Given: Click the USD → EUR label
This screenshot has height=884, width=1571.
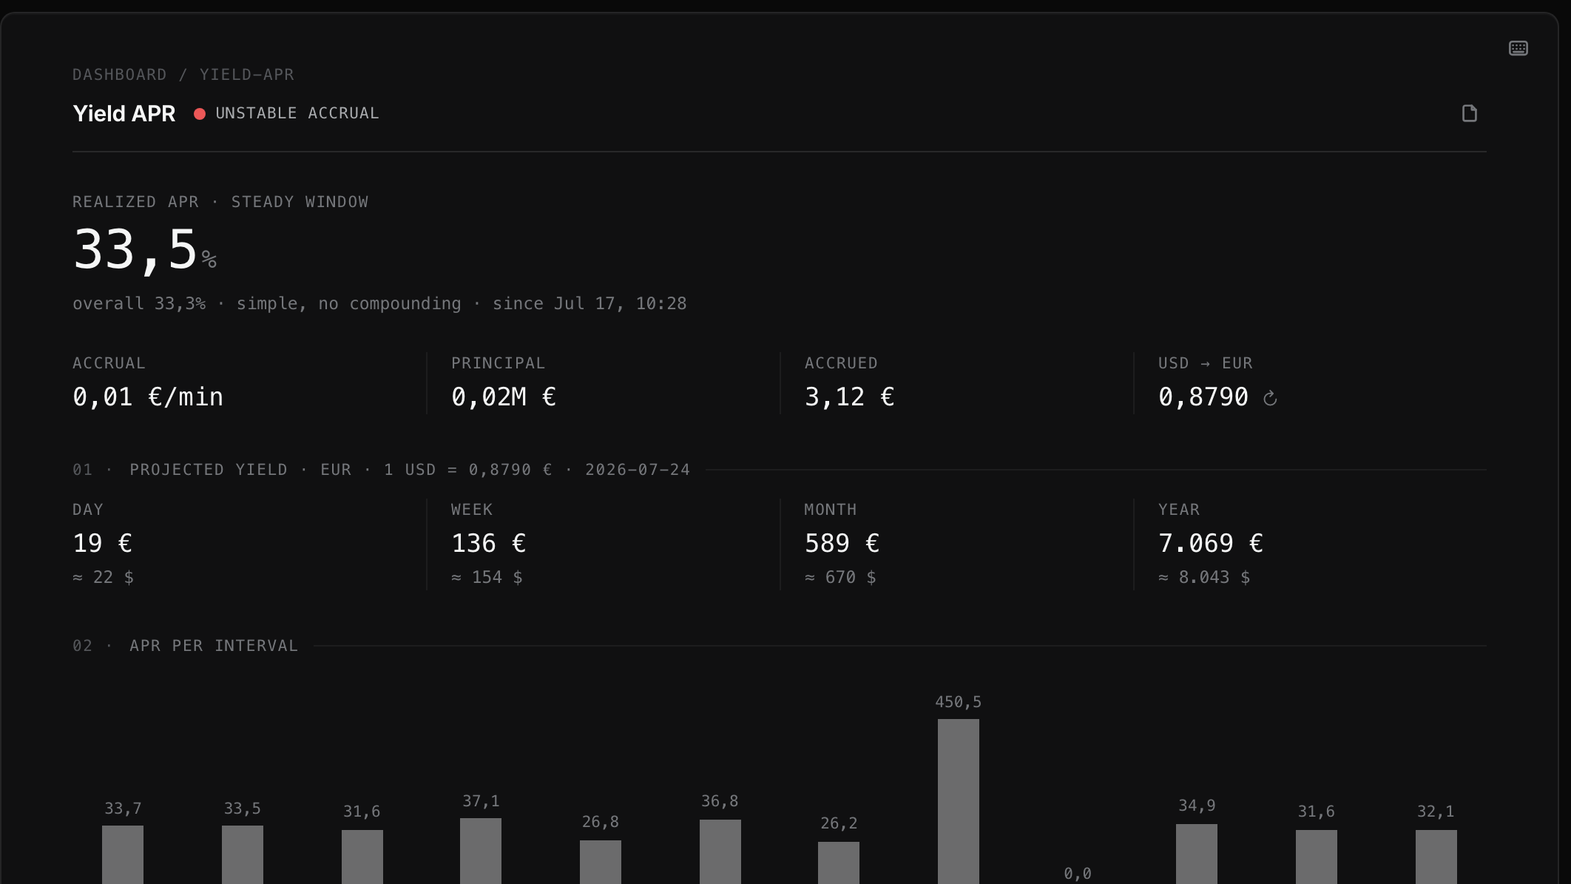Looking at the screenshot, I should coord(1206,363).
